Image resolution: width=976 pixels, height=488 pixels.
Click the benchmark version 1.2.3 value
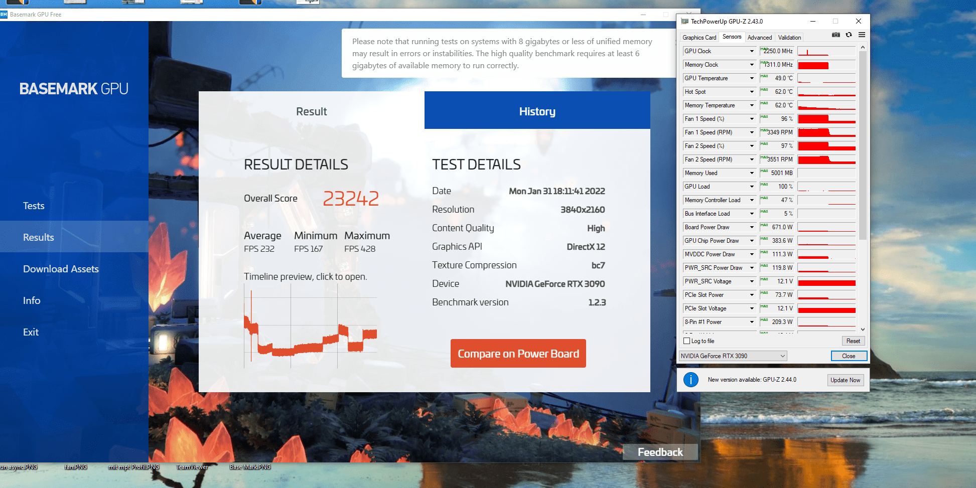[597, 302]
